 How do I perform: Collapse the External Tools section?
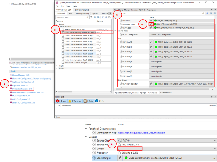[x=115, y=31]
